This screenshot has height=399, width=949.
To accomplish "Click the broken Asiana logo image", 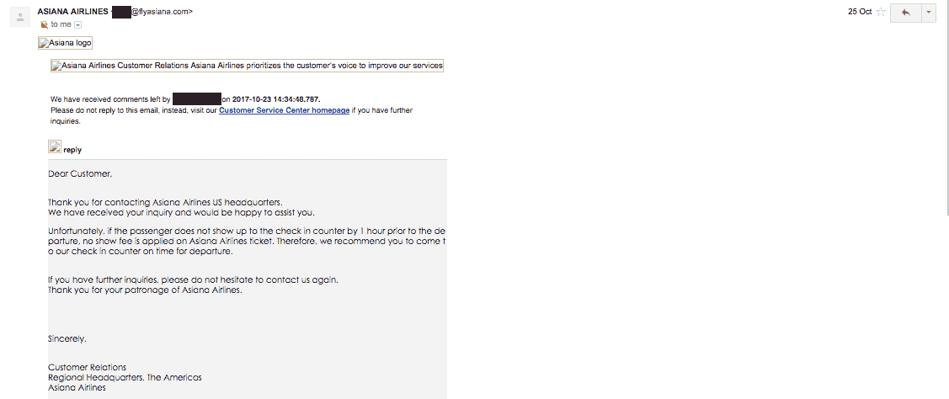I will click(x=66, y=43).
